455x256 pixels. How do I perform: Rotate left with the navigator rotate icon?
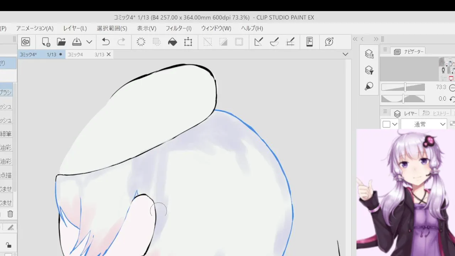click(452, 99)
